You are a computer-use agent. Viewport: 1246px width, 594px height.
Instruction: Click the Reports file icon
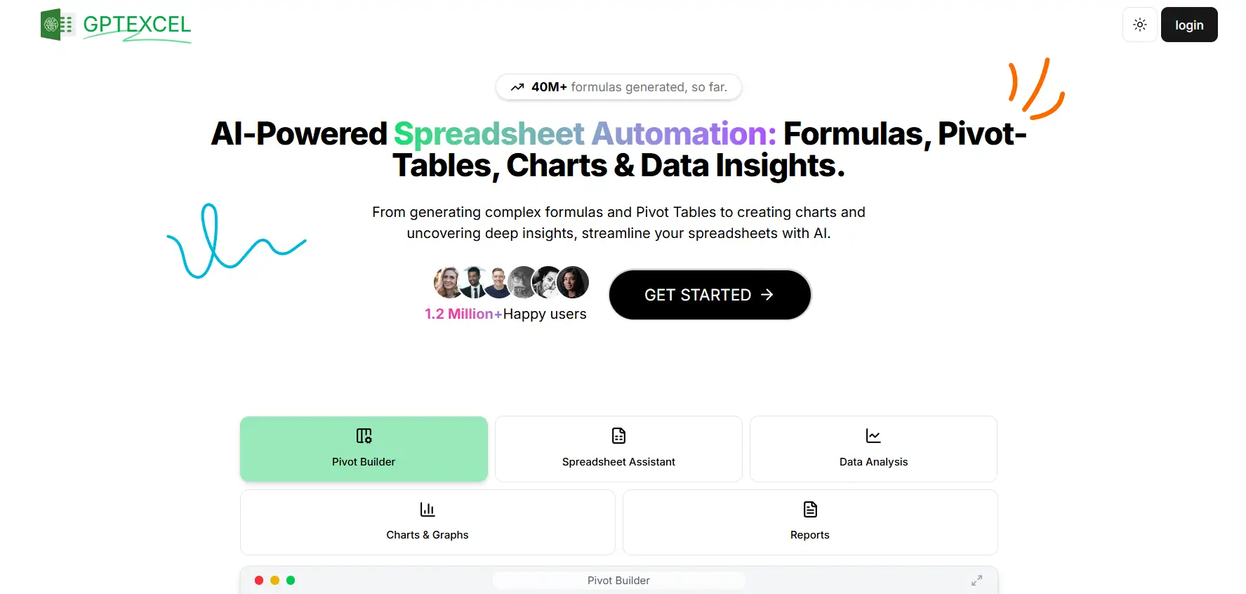[x=809, y=508]
